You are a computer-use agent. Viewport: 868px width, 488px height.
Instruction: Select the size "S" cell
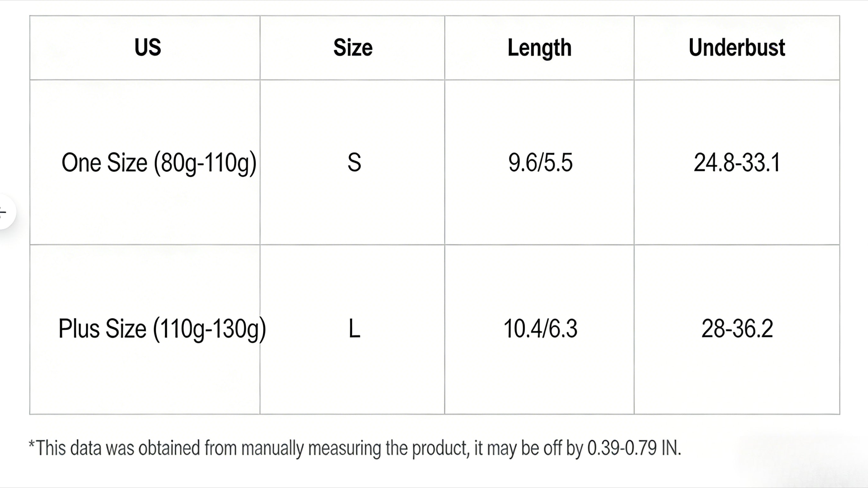click(354, 163)
